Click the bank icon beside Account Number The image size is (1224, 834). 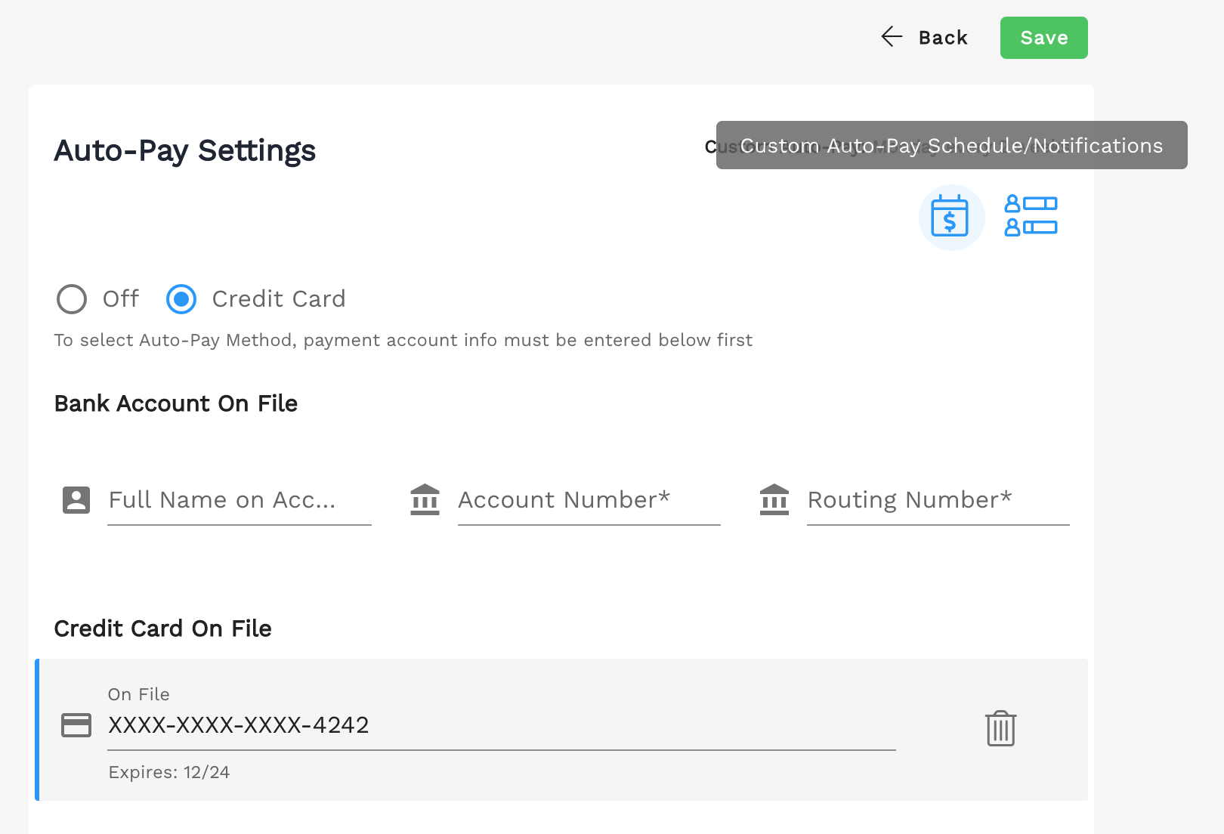coord(425,500)
